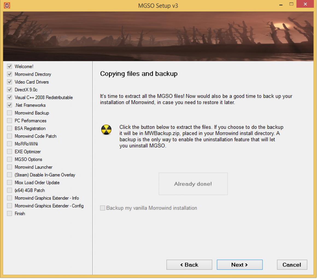Click the 'Copying files and backup' heading
Viewport: 317px width, 279px height.
point(139,74)
